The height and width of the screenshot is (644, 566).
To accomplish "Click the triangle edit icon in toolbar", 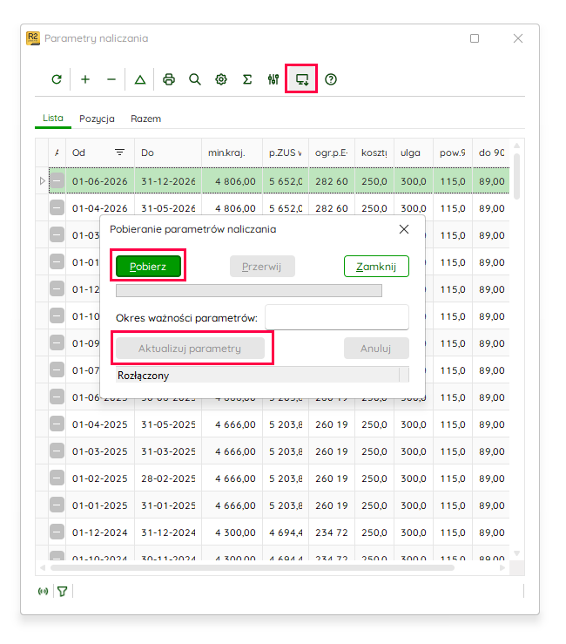I will pyautogui.click(x=140, y=79).
